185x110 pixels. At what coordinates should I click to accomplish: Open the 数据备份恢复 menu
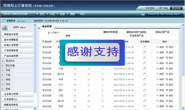pyautogui.click(x=17, y=105)
